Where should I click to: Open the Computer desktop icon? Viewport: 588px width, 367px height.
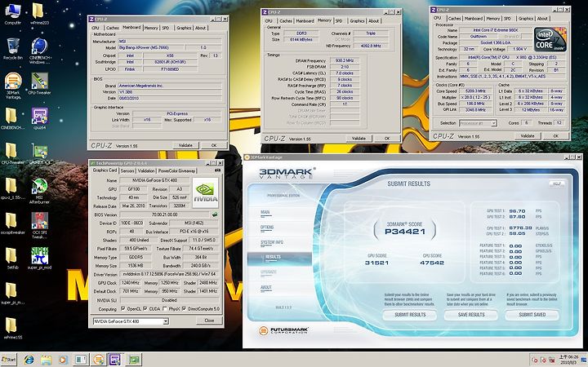(x=13, y=14)
